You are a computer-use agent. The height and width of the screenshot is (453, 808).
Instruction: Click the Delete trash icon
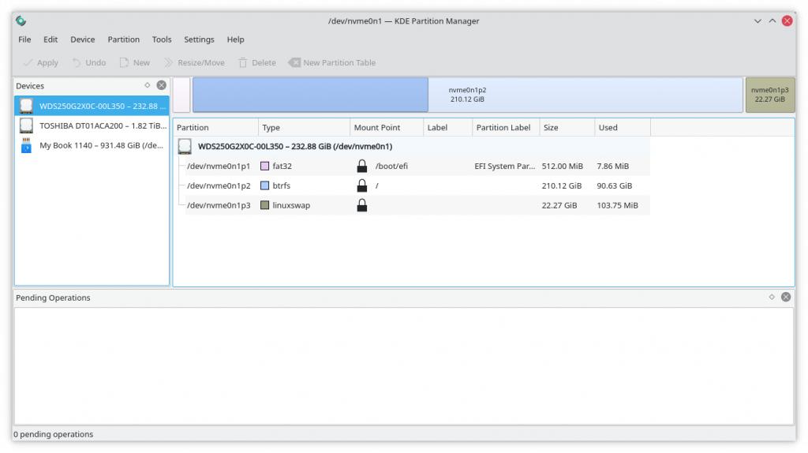[x=243, y=63]
